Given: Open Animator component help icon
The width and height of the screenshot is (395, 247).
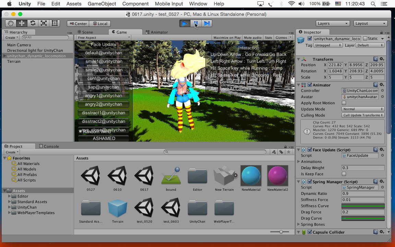Looking at the screenshot, I should pos(375,85).
